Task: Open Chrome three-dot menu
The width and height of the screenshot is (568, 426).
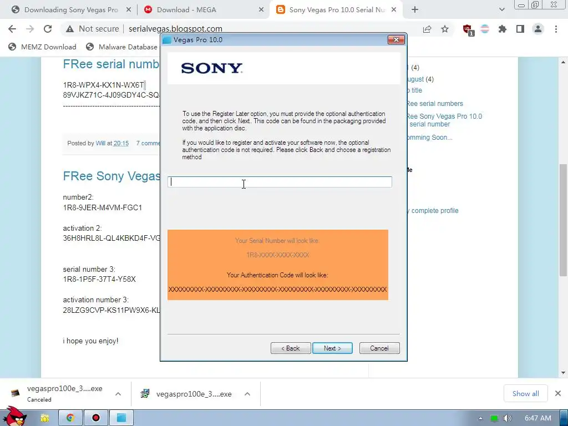Action: [x=556, y=29]
